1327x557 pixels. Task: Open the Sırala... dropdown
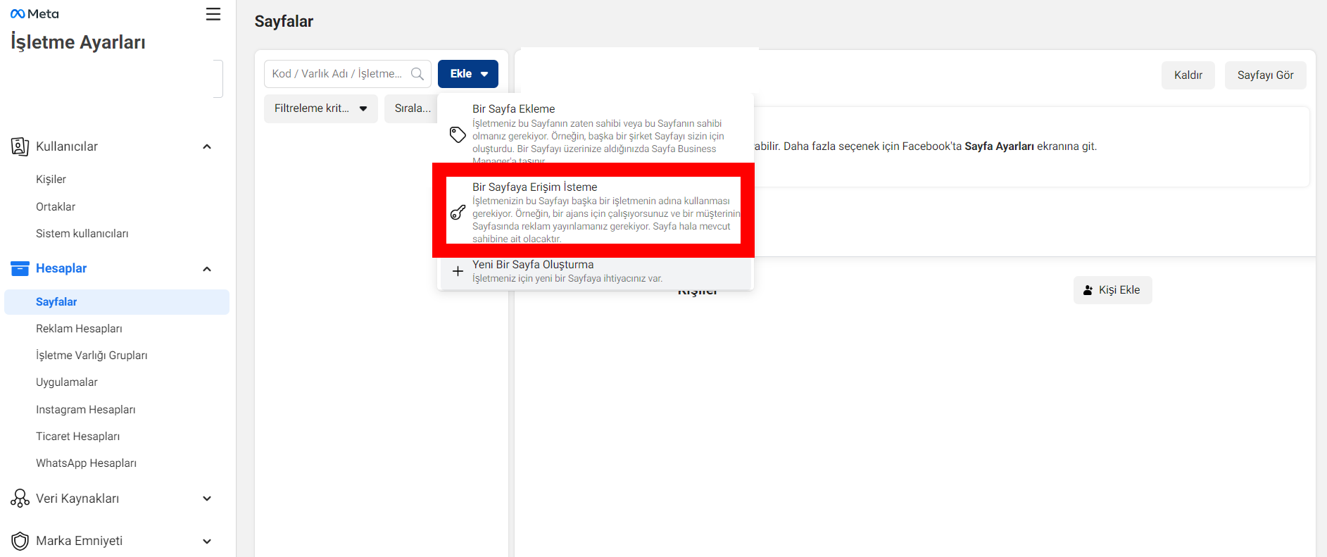click(x=411, y=108)
